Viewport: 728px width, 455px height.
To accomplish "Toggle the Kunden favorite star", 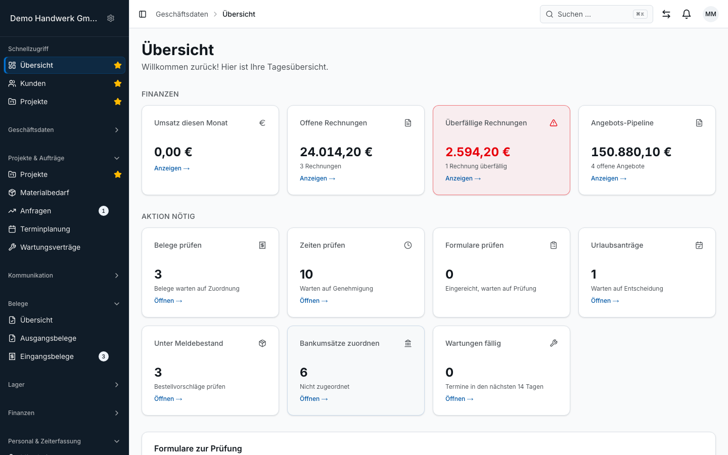I will click(118, 83).
